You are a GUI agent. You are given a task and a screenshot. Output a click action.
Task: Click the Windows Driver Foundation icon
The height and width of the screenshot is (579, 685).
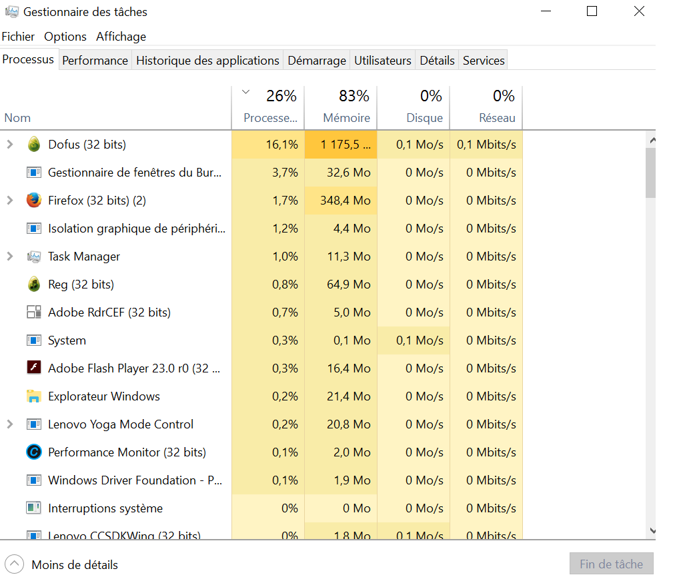coord(33,480)
